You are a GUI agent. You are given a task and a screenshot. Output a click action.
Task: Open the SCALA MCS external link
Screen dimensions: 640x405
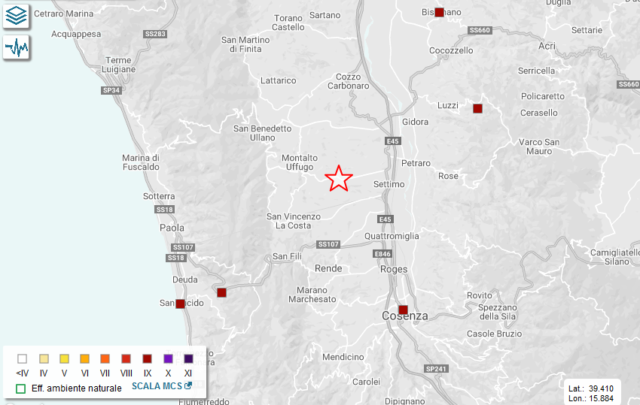coord(162,386)
